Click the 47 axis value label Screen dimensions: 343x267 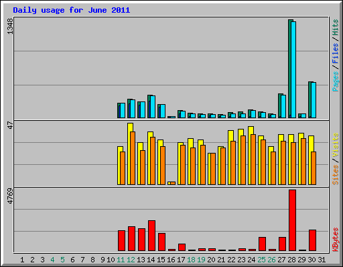coord(10,125)
